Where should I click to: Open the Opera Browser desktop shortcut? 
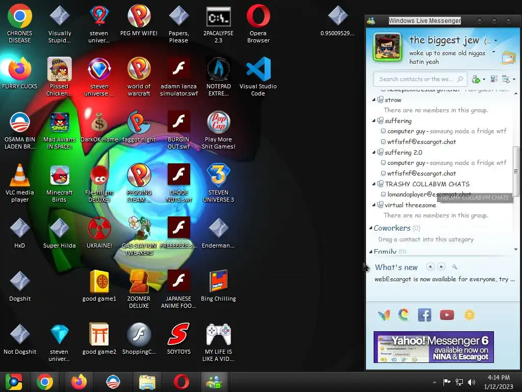point(258,24)
